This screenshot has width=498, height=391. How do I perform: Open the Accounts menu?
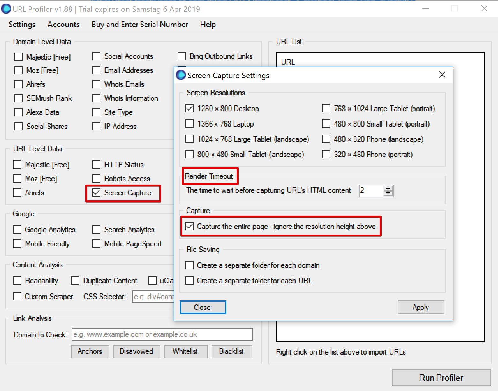coord(63,25)
